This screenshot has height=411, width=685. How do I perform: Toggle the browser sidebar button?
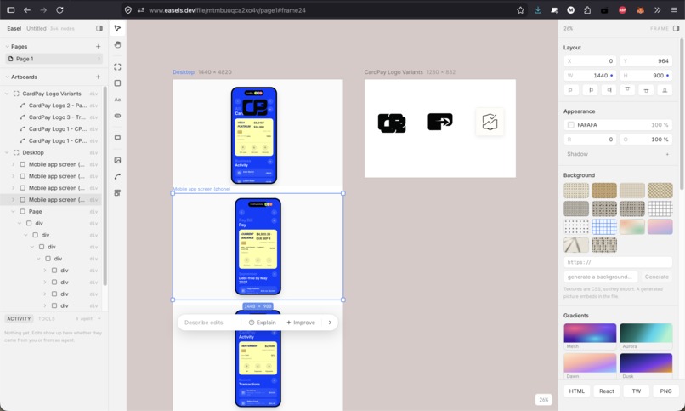pyautogui.click(x=11, y=10)
